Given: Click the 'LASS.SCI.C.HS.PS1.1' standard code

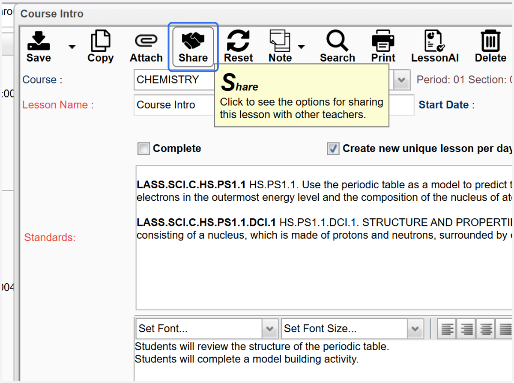Looking at the screenshot, I should (x=191, y=185).
